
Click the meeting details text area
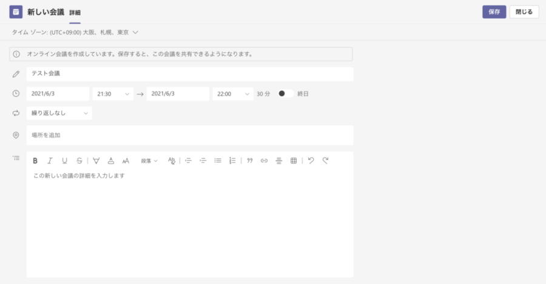pyautogui.click(x=190, y=223)
